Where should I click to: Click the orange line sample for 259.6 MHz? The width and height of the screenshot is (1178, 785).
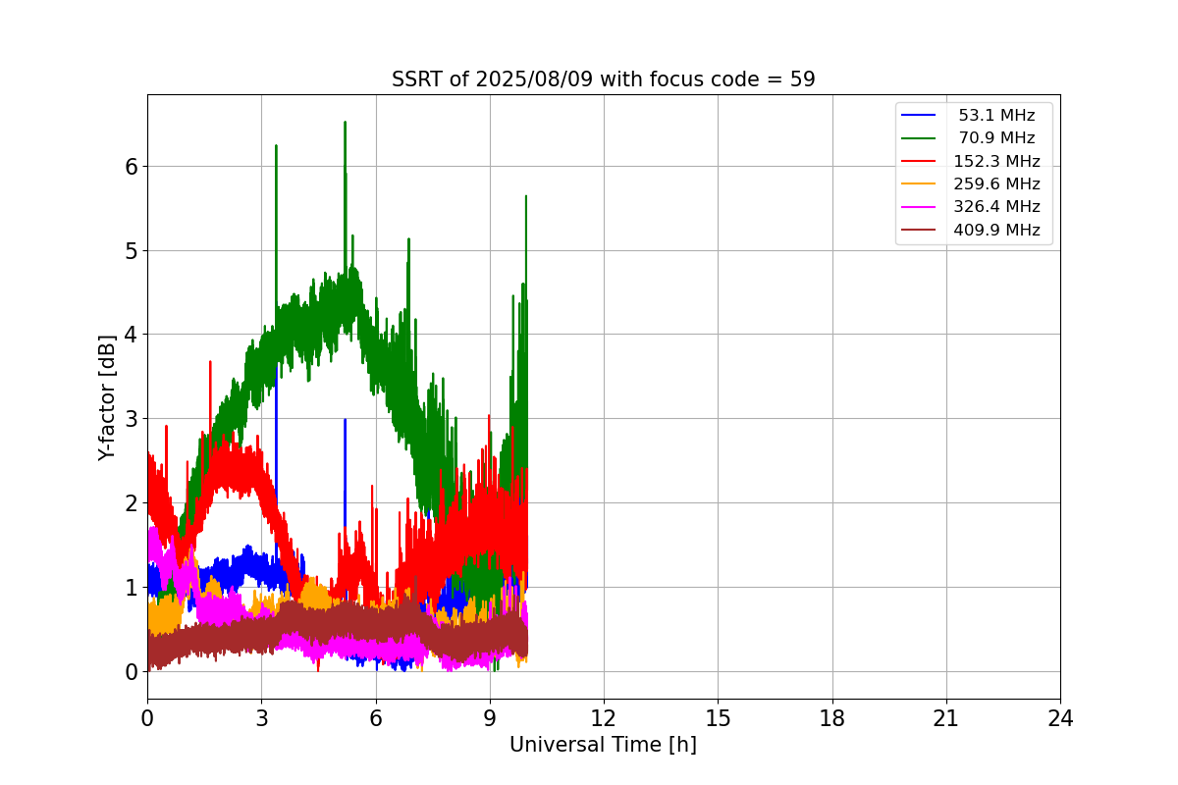point(919,183)
